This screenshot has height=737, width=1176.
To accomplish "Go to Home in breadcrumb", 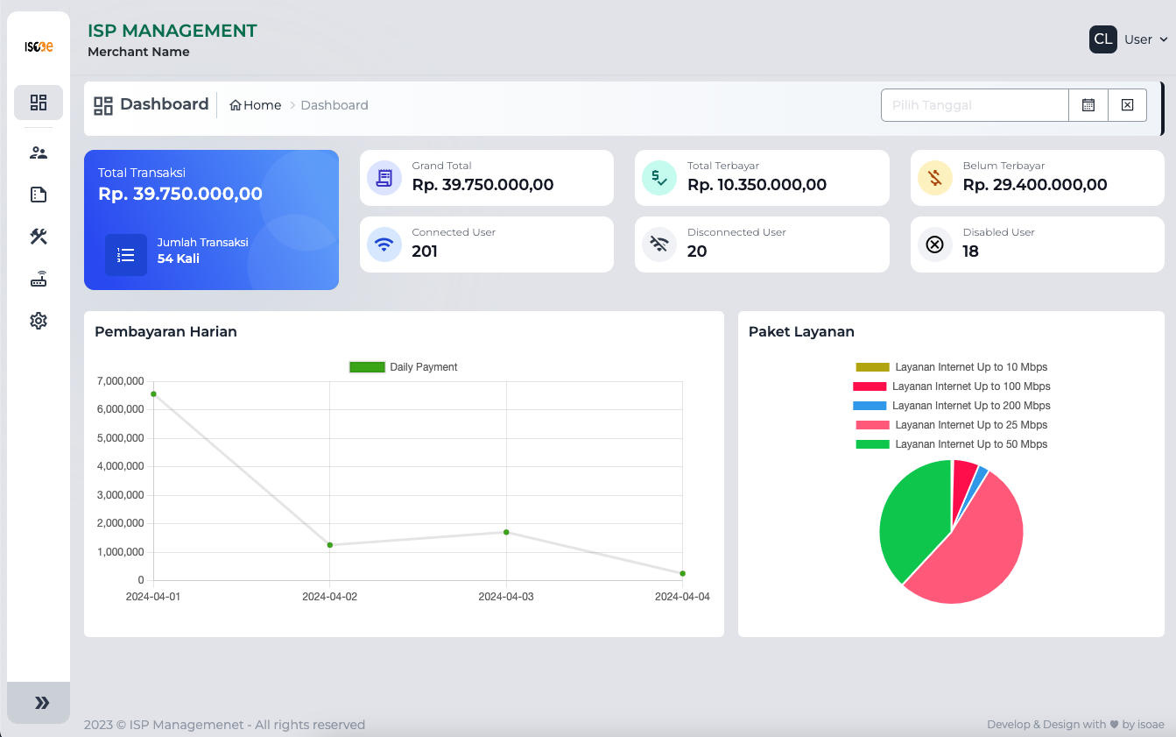I will 256,105.
